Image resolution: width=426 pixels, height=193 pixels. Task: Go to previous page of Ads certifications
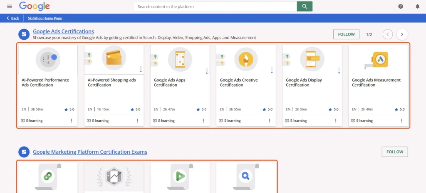tap(388, 34)
